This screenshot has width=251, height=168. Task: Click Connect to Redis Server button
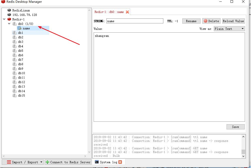point(68,162)
